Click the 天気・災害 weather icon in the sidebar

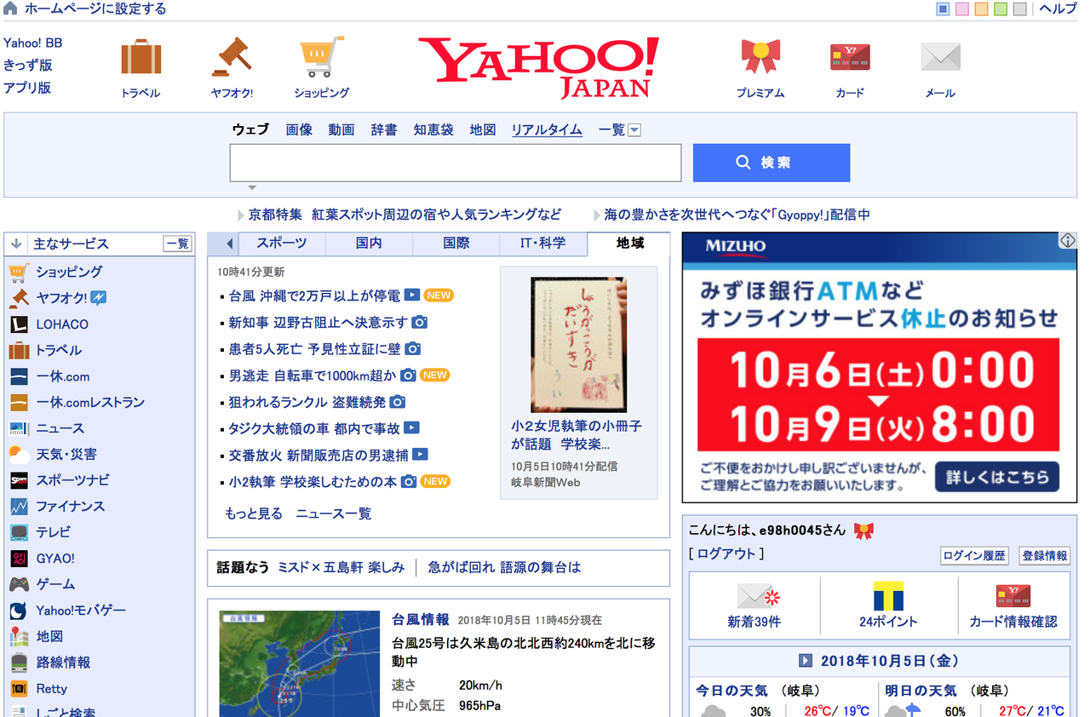[19, 454]
